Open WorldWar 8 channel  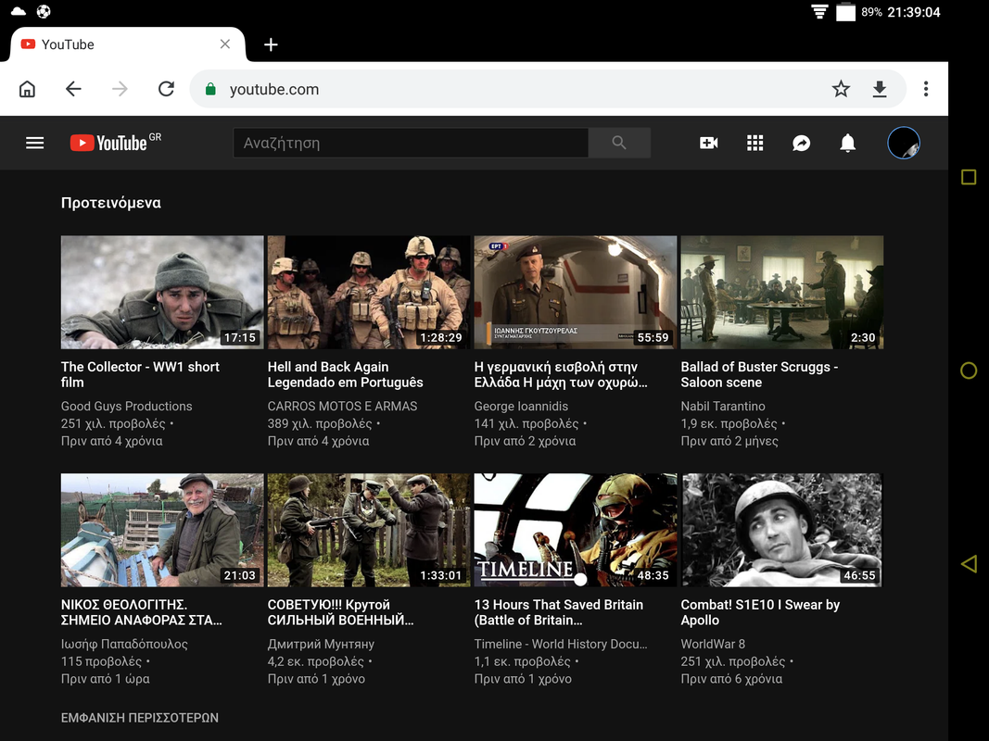click(713, 644)
